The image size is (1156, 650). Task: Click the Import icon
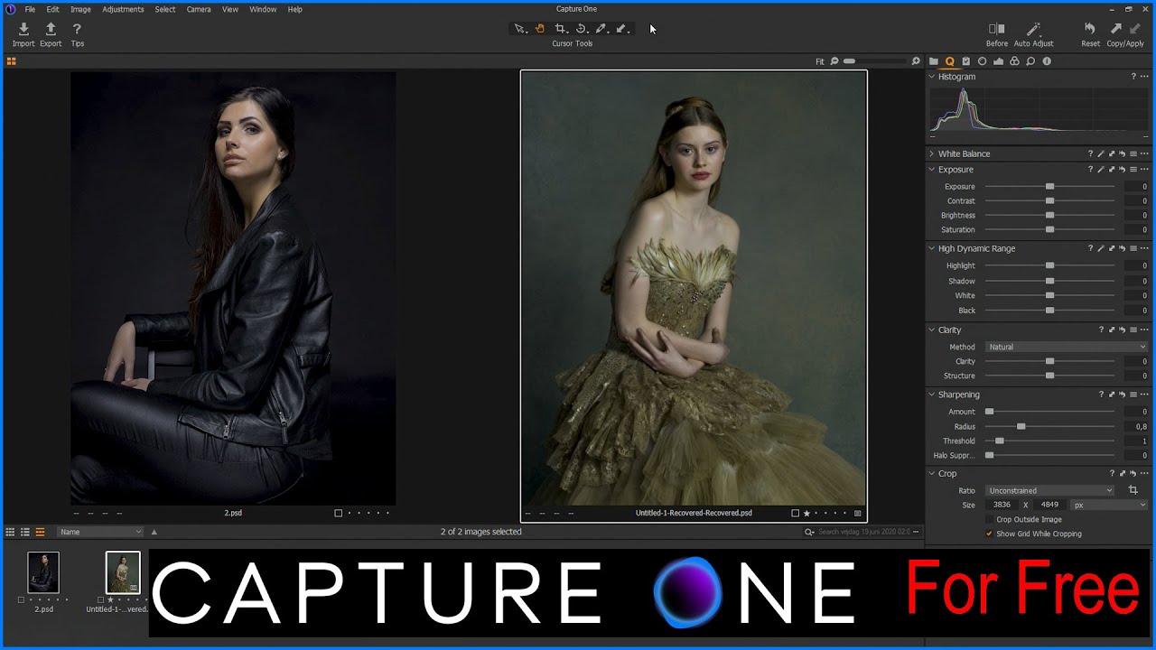(23, 30)
